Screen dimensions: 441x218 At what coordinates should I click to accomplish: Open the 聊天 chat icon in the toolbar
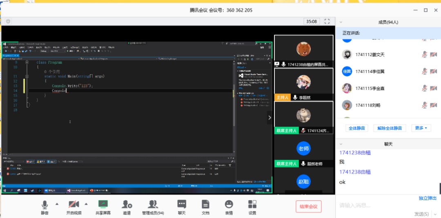(182, 205)
